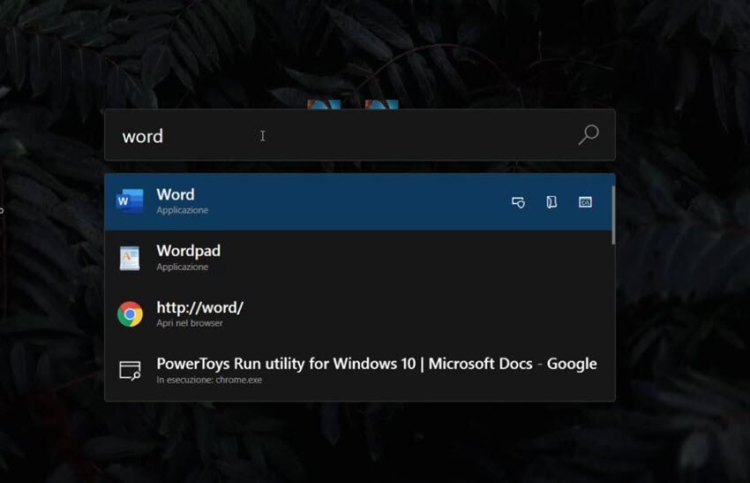Click the magnifier search icon
750x483 pixels.
589,134
